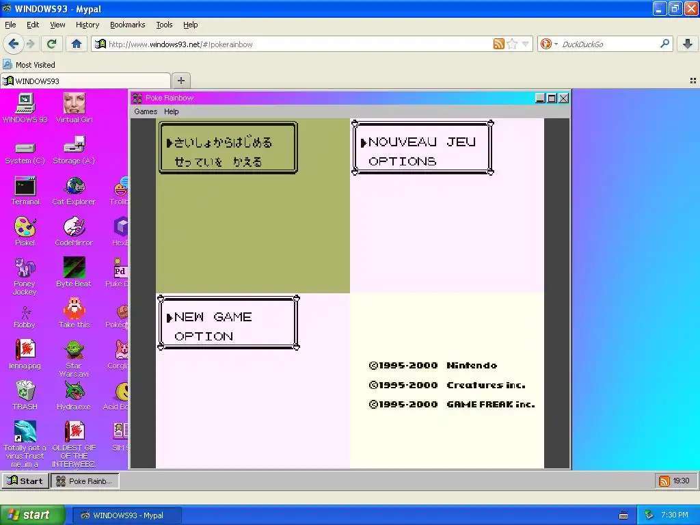This screenshot has height=525, width=700.
Task: Launch Cat Explorer desktop icon
Action: tap(74, 191)
